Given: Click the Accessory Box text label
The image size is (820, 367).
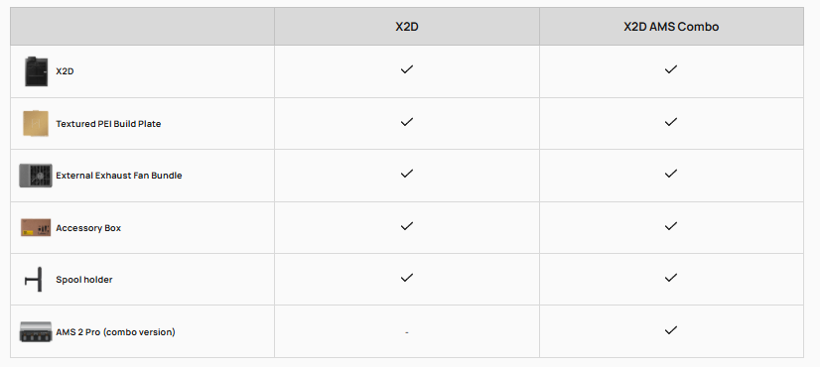Looking at the screenshot, I should point(88,228).
